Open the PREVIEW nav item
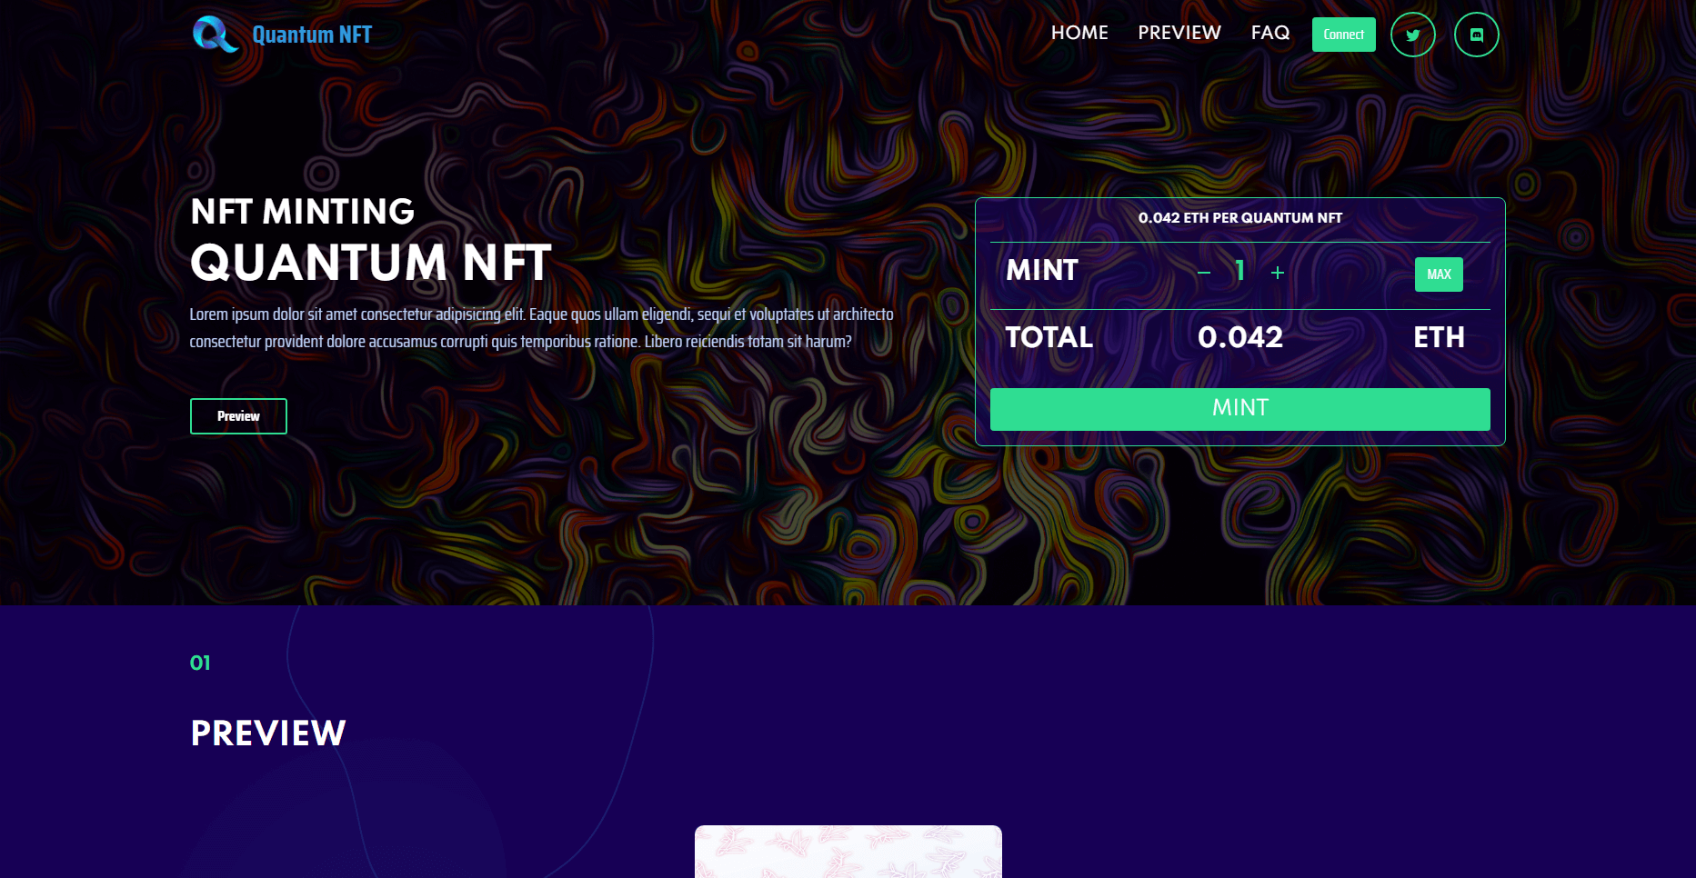Screen dimensions: 1696x878 point(1179,33)
